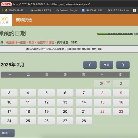Select February 25 on the calendar
Viewport: 138px width, 138px height.
(28, 121)
